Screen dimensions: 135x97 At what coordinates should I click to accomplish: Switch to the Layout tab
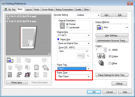29,9
